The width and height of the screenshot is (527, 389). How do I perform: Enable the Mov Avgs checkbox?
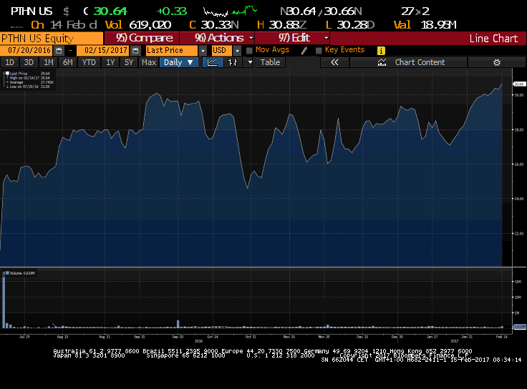[249, 50]
